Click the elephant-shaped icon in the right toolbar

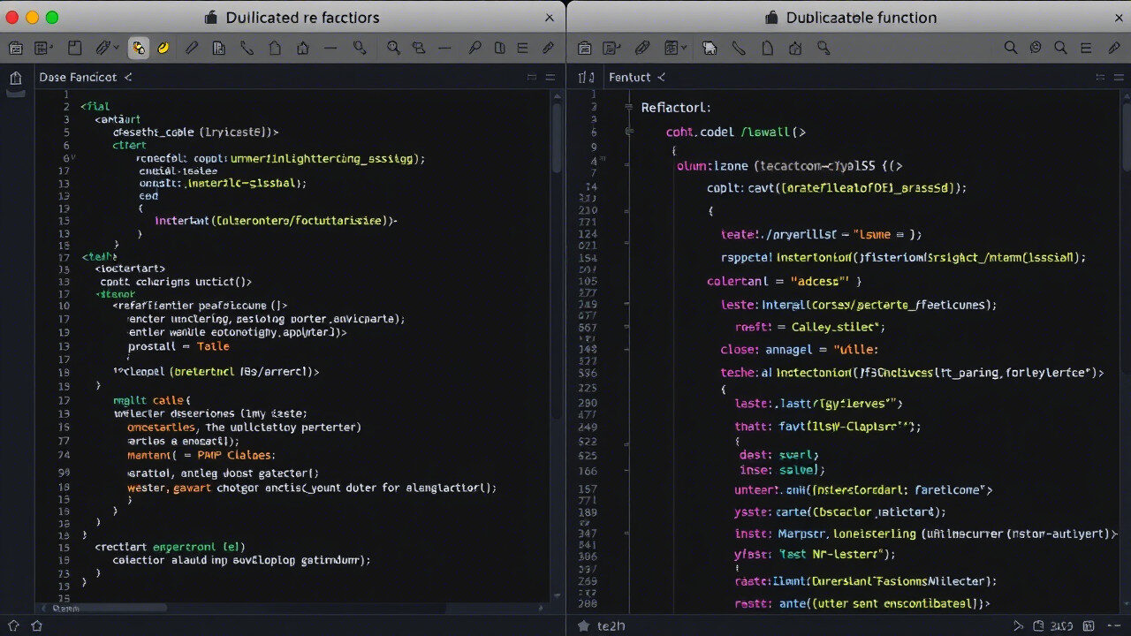tap(710, 48)
